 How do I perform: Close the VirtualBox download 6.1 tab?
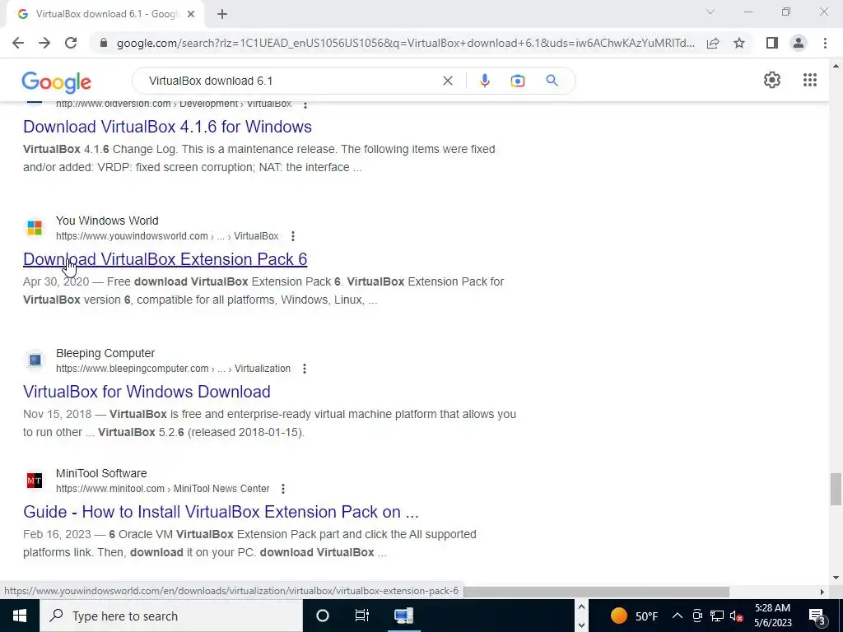[x=191, y=14]
